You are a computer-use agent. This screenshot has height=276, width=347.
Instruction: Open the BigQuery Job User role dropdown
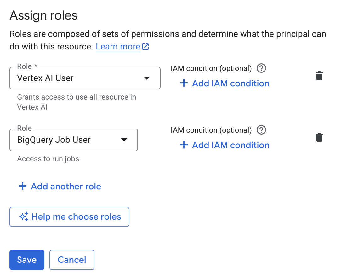pos(124,140)
